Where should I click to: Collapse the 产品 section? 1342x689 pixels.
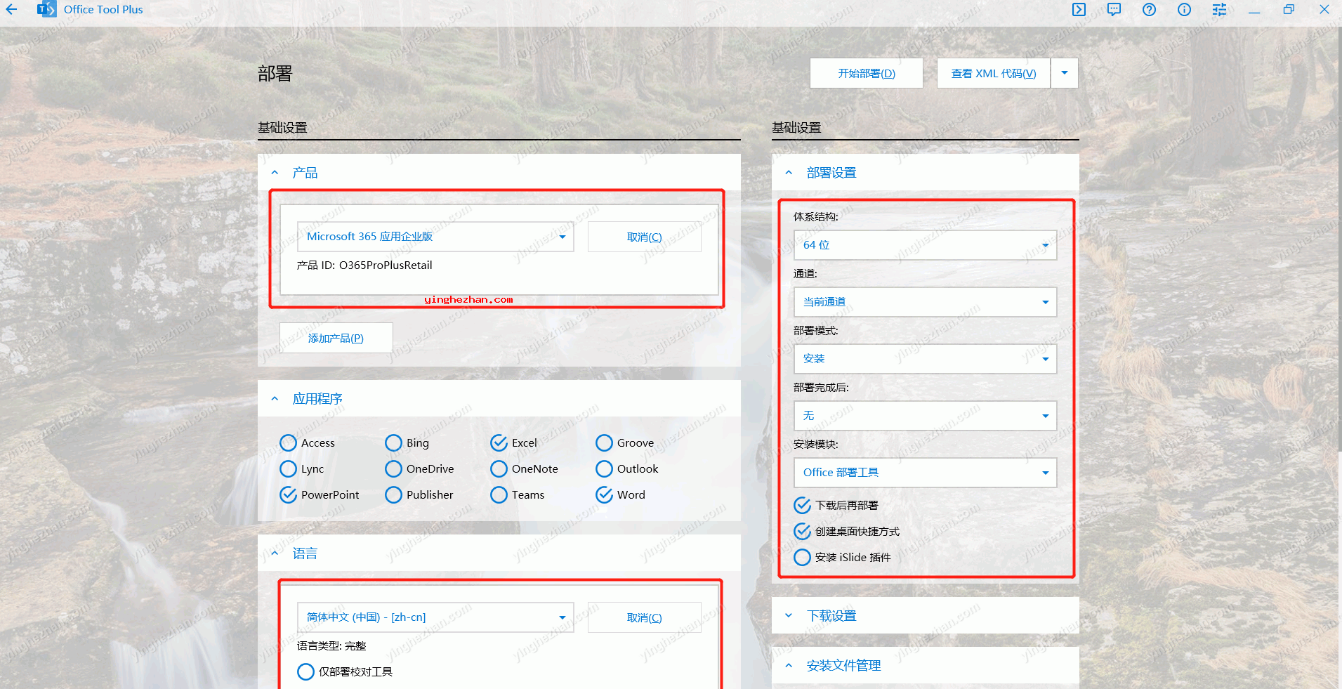coord(275,173)
